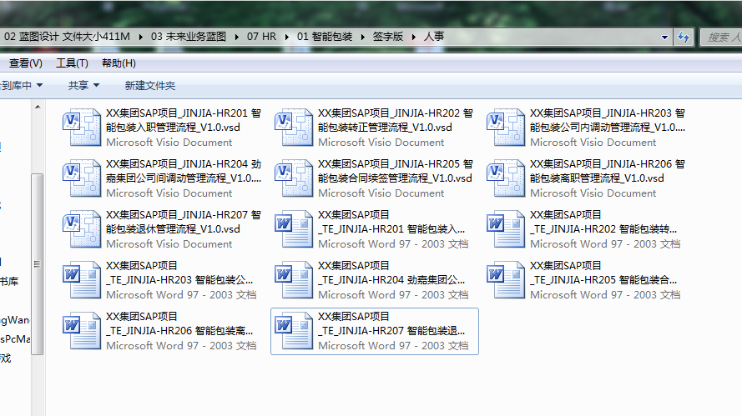Select the HR202 Visio document icon
Image resolution: width=742 pixels, height=416 pixels.
pyautogui.click(x=294, y=128)
